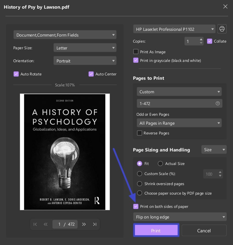Enable Print As Image option

coord(136,52)
